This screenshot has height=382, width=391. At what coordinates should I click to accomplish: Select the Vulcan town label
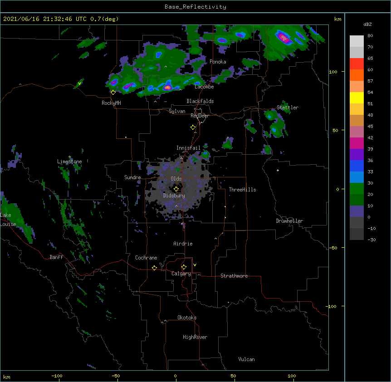click(x=246, y=359)
